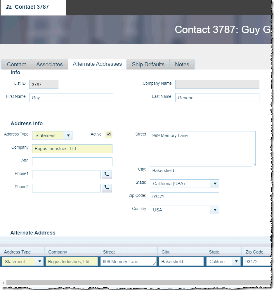Viewport: 274px width, 290px height.
Task: Click the contacts icon in Contact 3787 tab
Action: click(x=9, y=7)
